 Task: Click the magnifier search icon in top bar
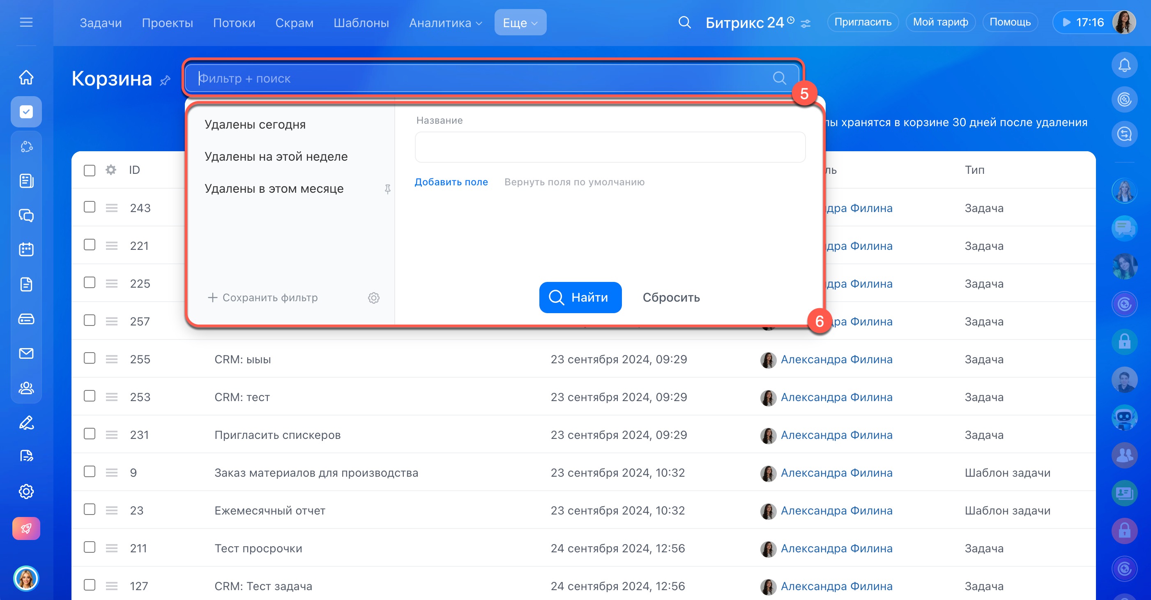coord(684,22)
